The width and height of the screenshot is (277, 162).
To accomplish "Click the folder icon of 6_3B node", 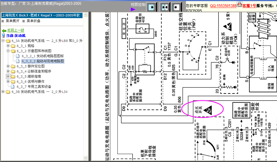I will coord(8,92).
